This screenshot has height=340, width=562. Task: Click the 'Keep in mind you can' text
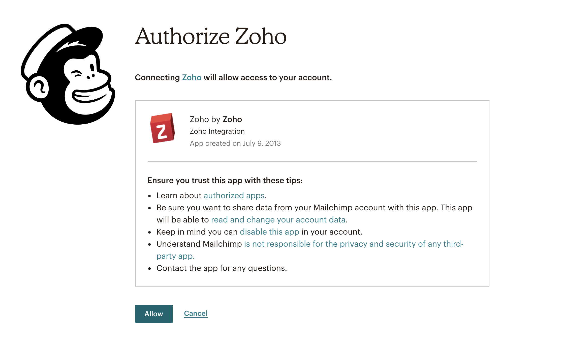(197, 232)
